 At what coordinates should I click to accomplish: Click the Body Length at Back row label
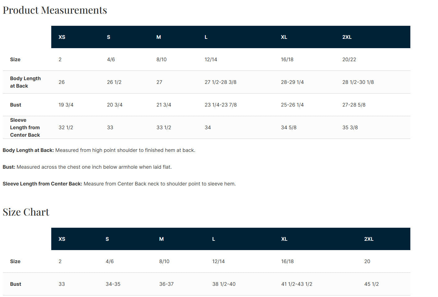coord(25,82)
